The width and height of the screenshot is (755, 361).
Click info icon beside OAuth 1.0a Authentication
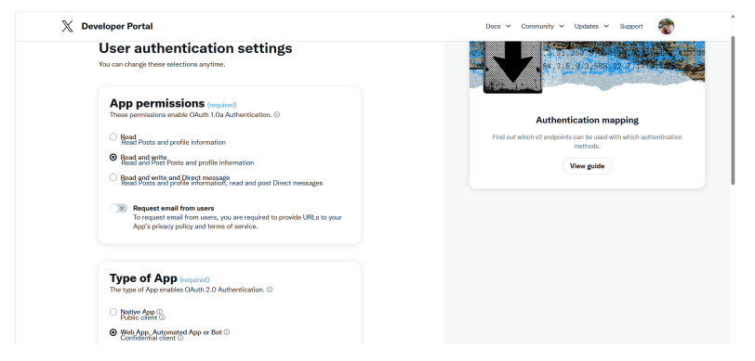click(277, 115)
